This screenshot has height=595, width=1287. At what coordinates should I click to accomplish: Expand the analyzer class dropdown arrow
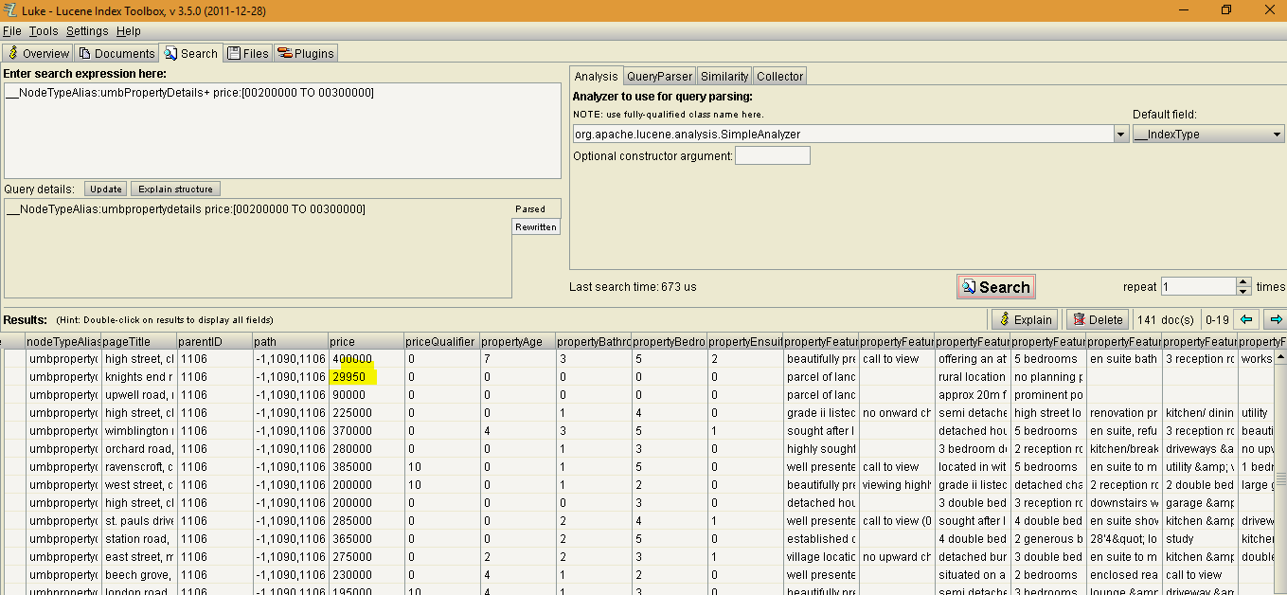click(1121, 134)
